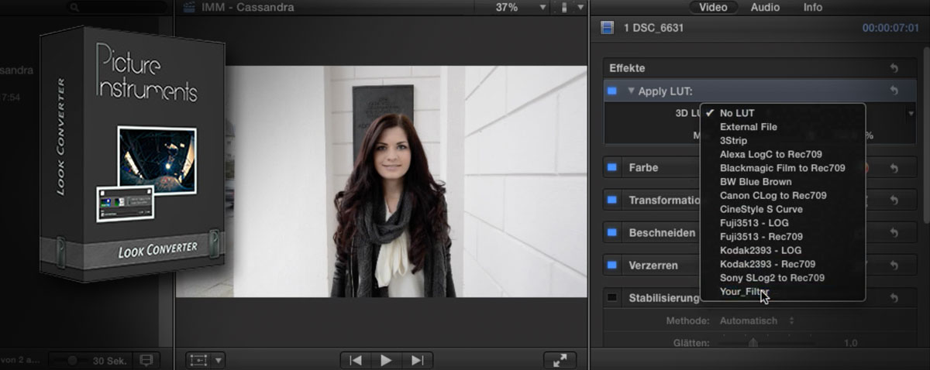Reset the Apply LUT effect
The image size is (930, 370).
coord(894,91)
